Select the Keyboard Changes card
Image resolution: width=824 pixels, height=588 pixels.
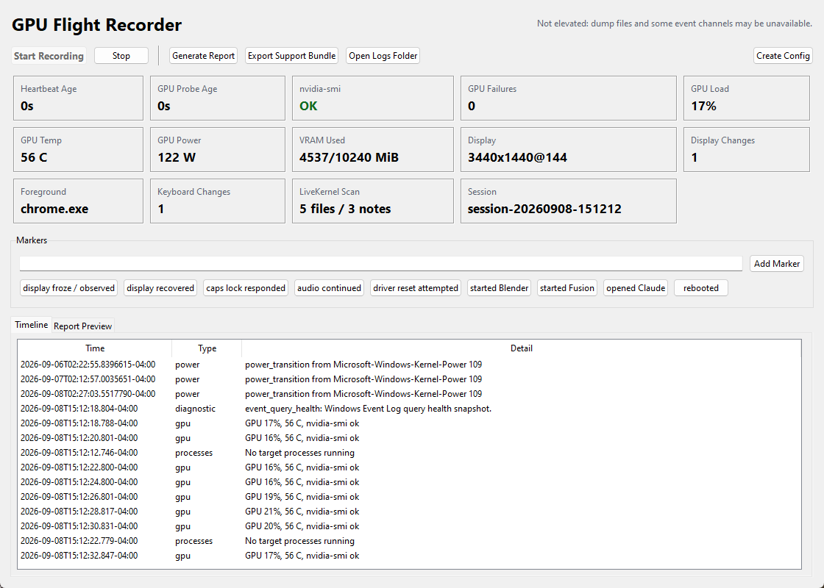218,201
